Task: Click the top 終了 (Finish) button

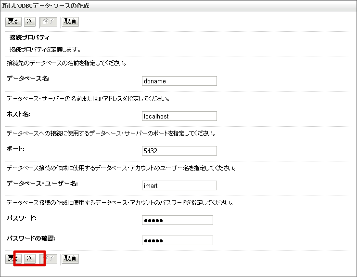Action: (50, 22)
